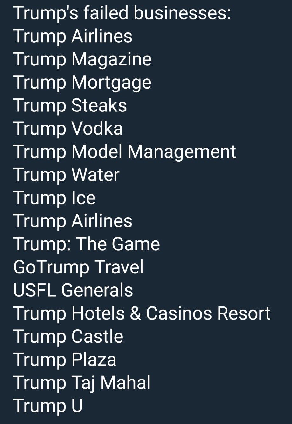Screen dimensions: 292x424
Task: Click the "Trump Magazine" text
Action: pyautogui.click(x=82, y=59)
